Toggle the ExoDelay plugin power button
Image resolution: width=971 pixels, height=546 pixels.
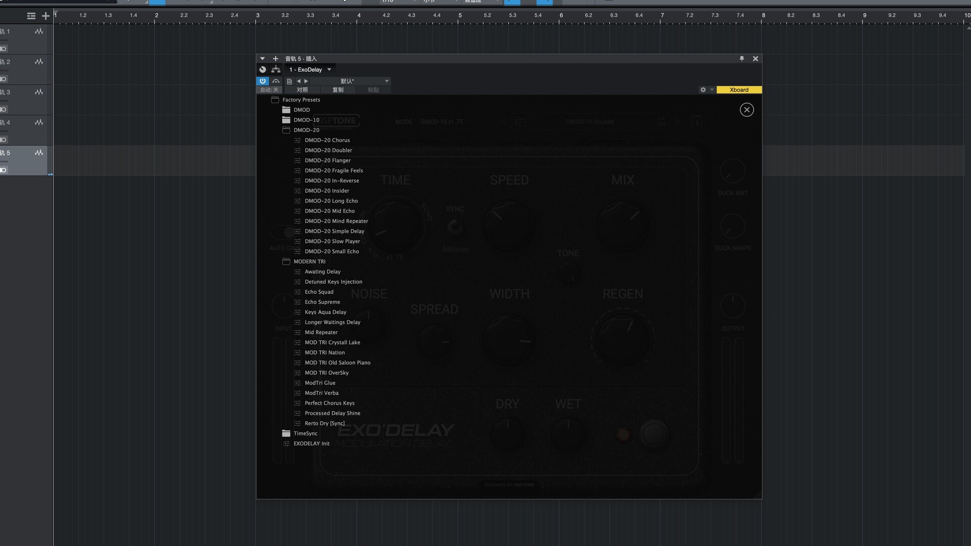262,81
